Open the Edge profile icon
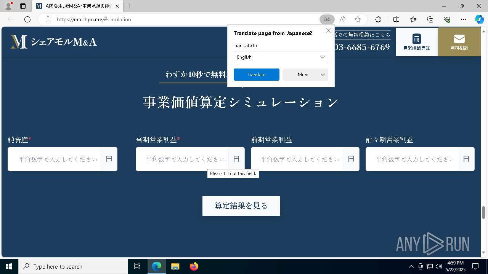 (x=8, y=6)
